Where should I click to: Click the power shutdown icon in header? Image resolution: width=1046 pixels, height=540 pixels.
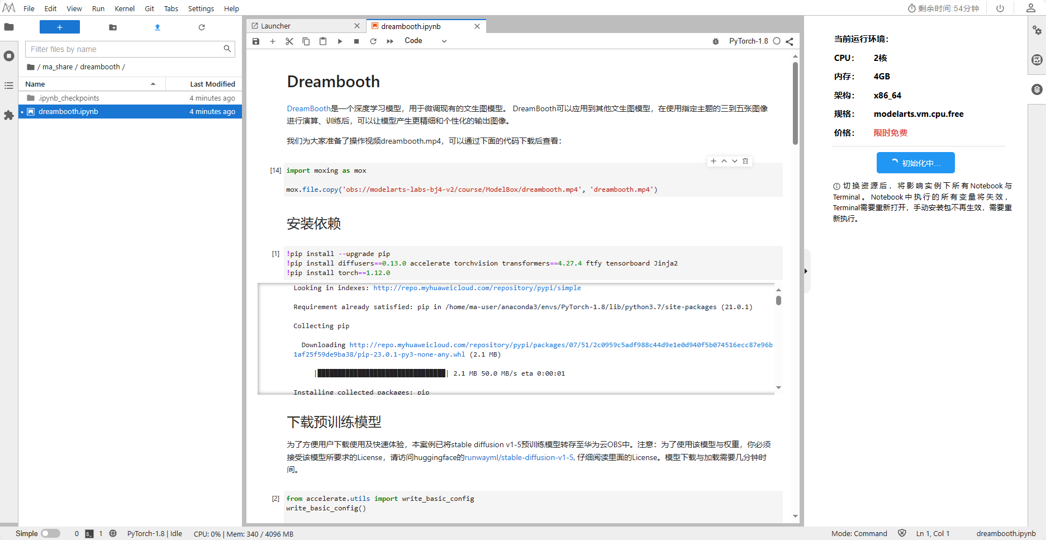pos(1000,8)
